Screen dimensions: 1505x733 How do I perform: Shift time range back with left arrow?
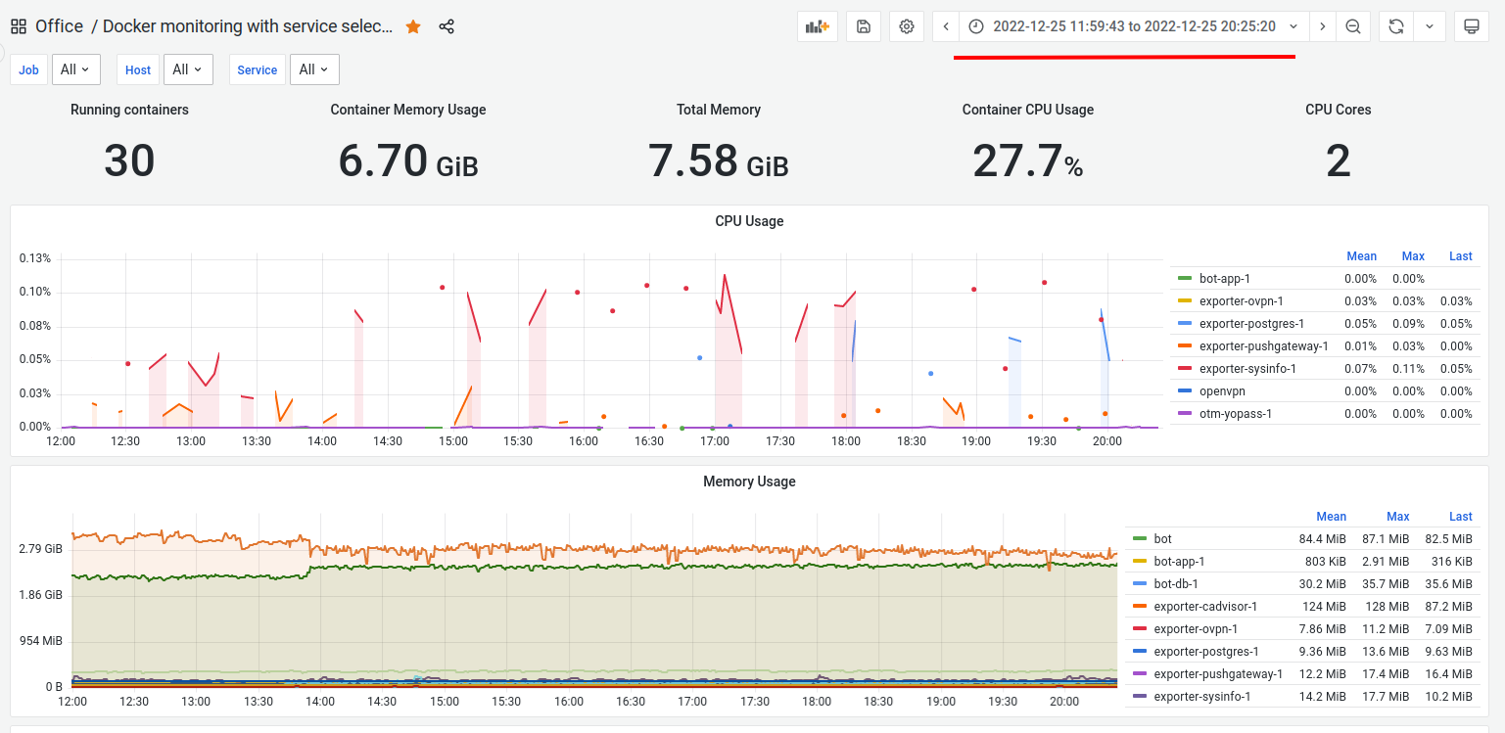pyautogui.click(x=944, y=26)
